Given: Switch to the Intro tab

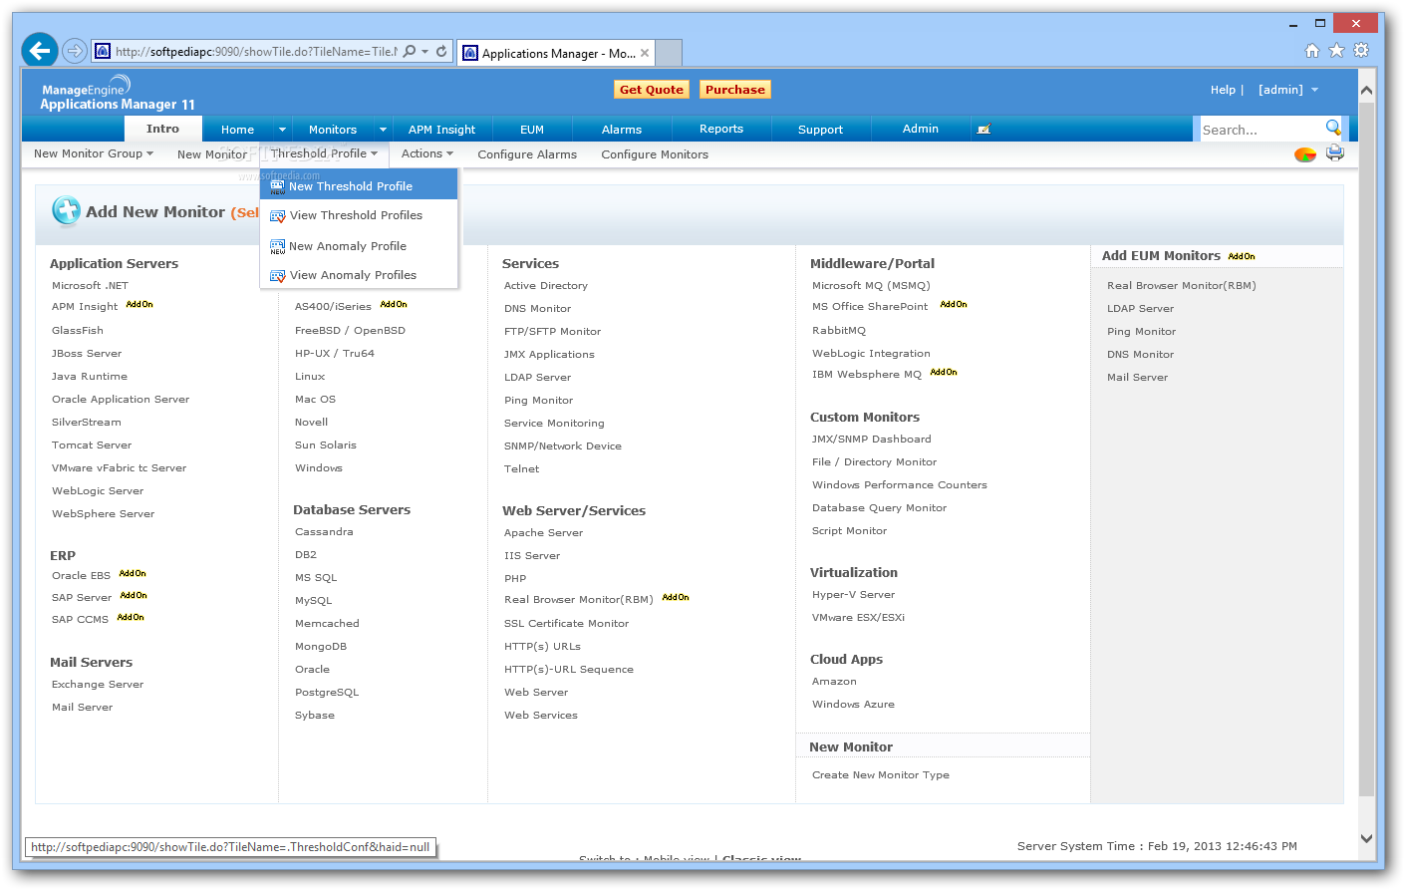Looking at the screenshot, I should point(163,129).
